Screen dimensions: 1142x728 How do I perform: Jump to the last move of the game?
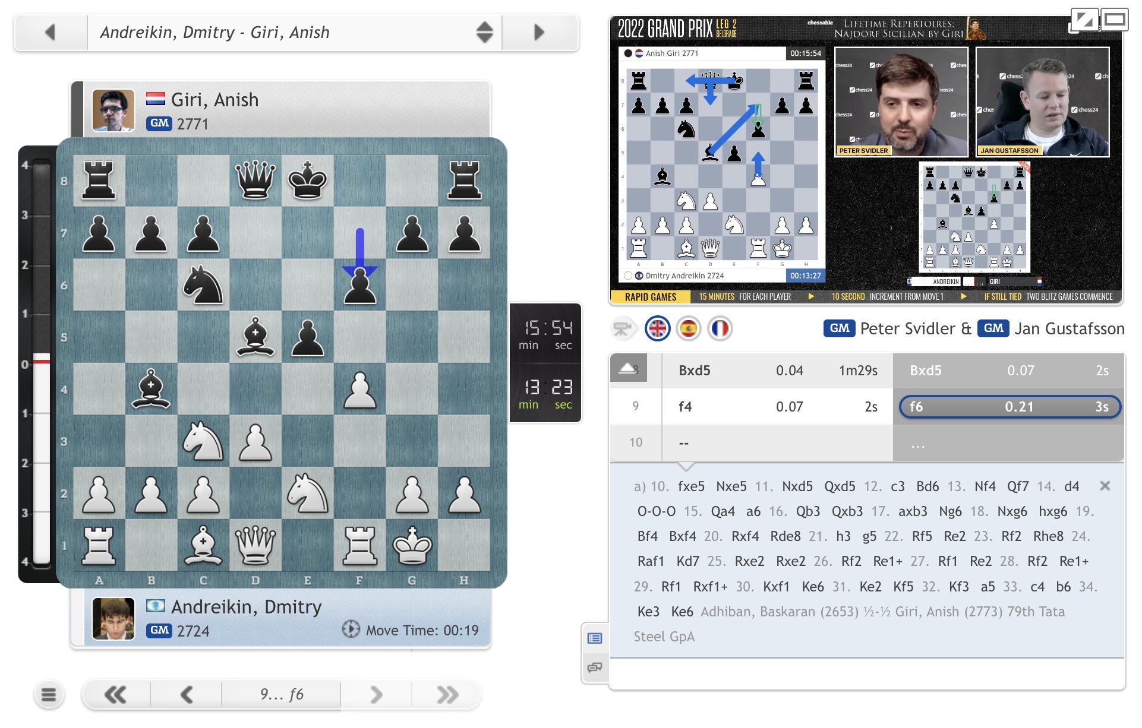(x=447, y=694)
